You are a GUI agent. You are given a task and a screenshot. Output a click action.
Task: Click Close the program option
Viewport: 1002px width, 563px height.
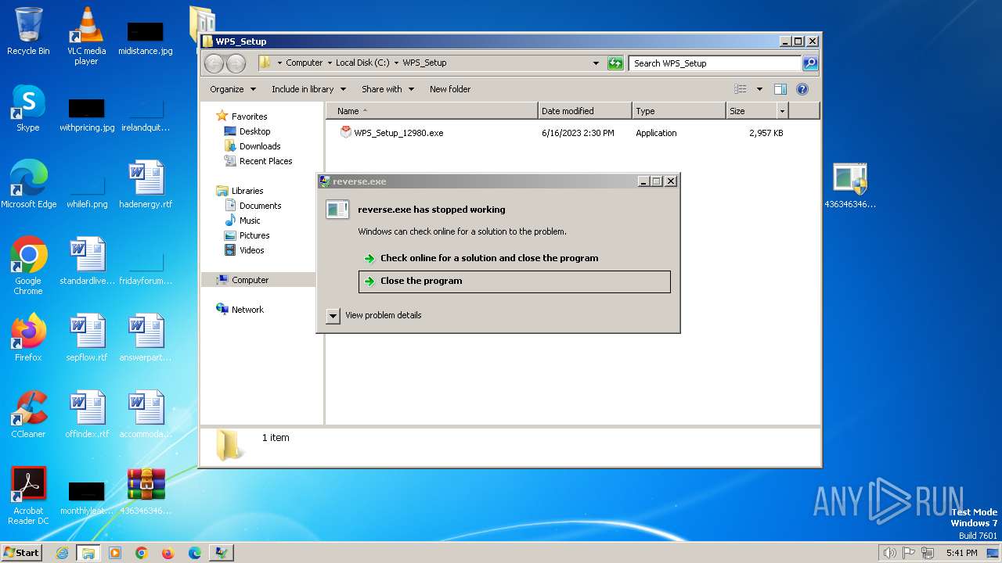pos(514,281)
